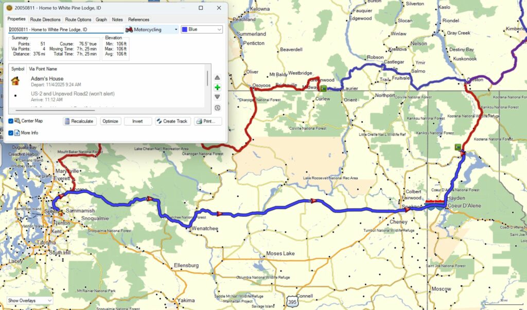Open the Motorcycling activity profile dropdown

pyautogui.click(x=152, y=30)
